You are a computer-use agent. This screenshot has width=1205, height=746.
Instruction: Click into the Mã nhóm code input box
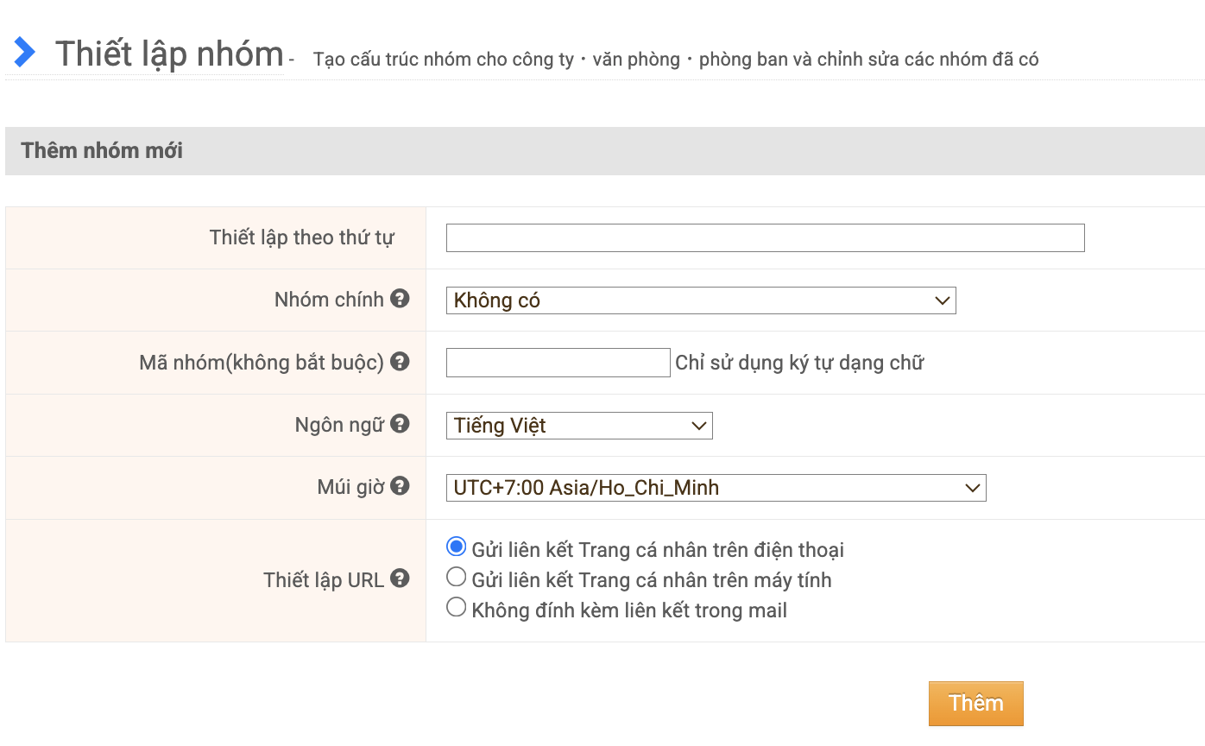pyautogui.click(x=558, y=363)
